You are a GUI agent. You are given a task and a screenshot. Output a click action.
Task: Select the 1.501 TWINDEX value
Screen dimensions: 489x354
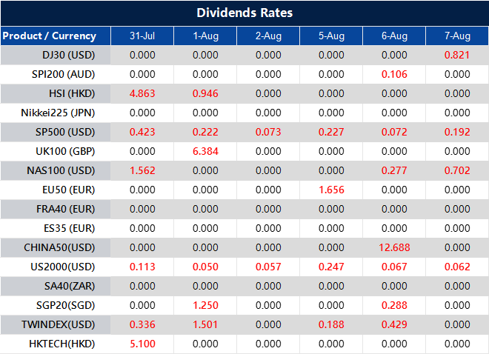pyautogui.click(x=205, y=324)
